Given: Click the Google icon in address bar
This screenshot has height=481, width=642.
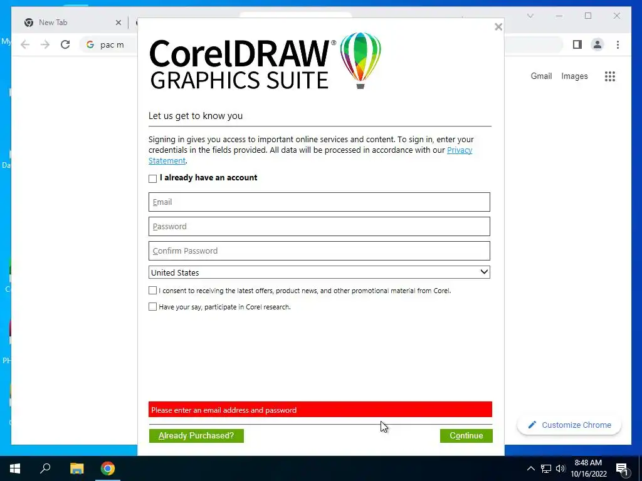Looking at the screenshot, I should (x=90, y=44).
